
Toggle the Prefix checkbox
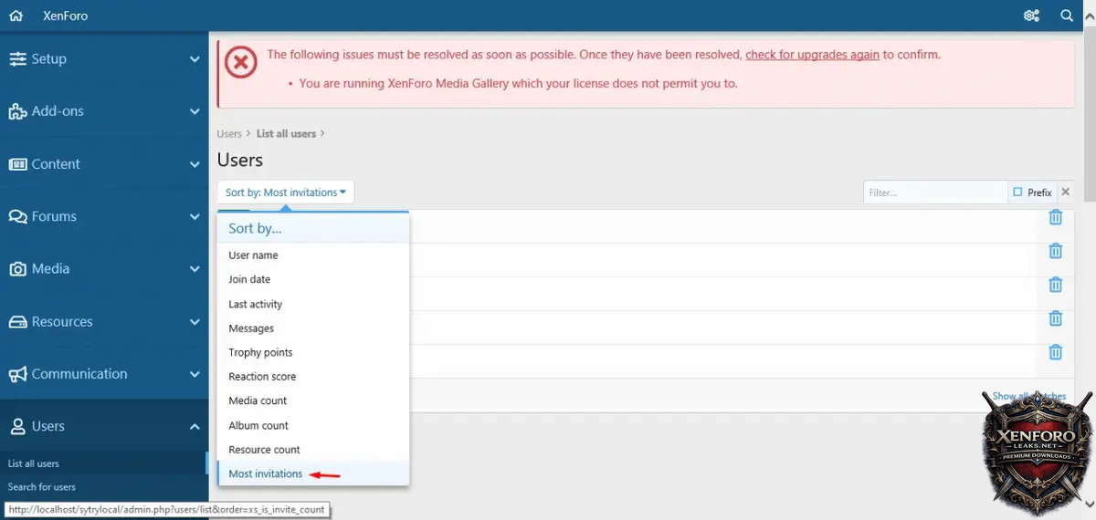pos(1017,192)
